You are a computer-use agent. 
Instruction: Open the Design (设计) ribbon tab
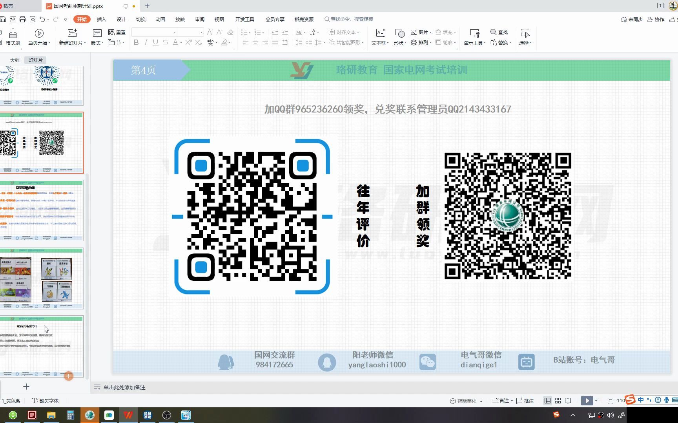coord(121,19)
